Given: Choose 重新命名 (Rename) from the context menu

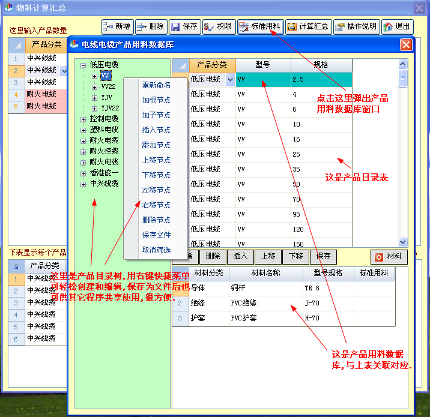Looking at the screenshot, I should (x=156, y=85).
